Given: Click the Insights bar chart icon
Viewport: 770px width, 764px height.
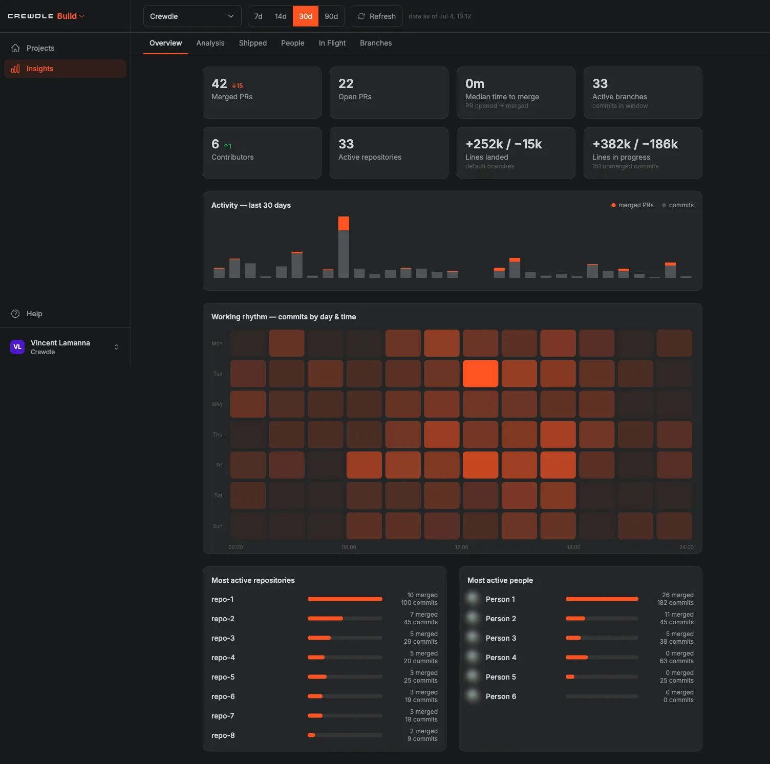Looking at the screenshot, I should (x=15, y=69).
